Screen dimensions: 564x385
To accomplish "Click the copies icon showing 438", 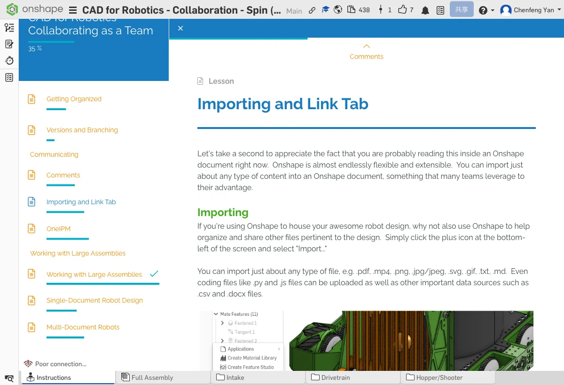I will 359,10.
